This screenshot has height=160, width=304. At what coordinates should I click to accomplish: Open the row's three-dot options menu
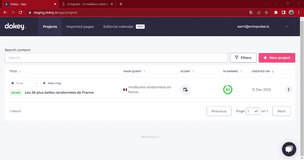click(288, 90)
